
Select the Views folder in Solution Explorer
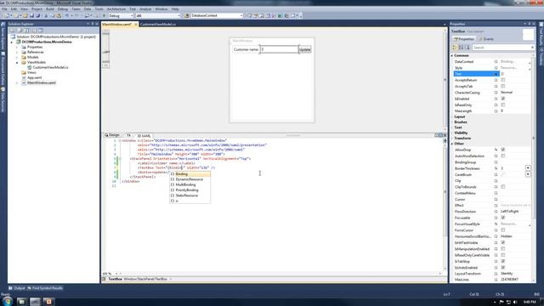(x=31, y=72)
